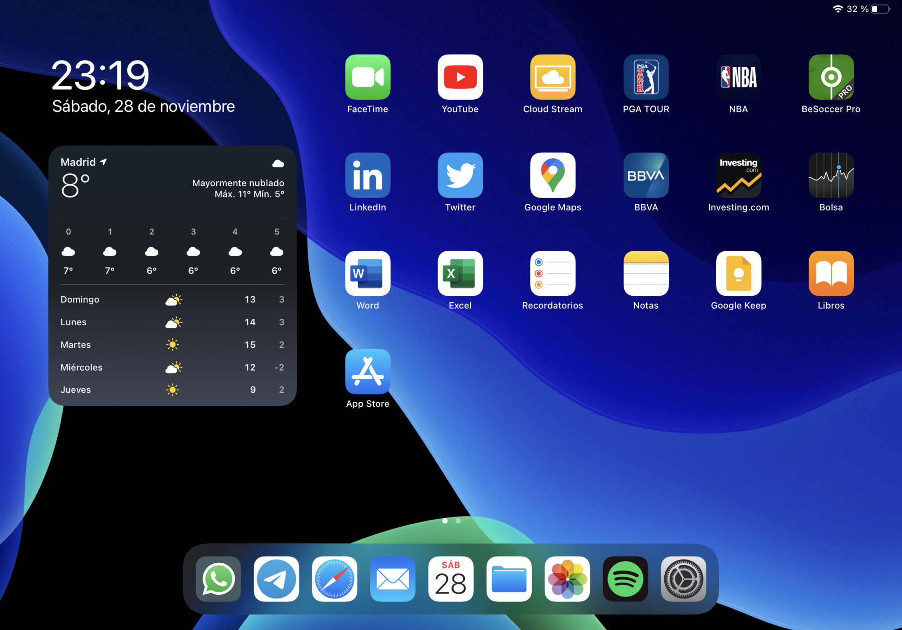902x630 pixels.
Task: Open Spotify from the dock
Action: tap(626, 579)
